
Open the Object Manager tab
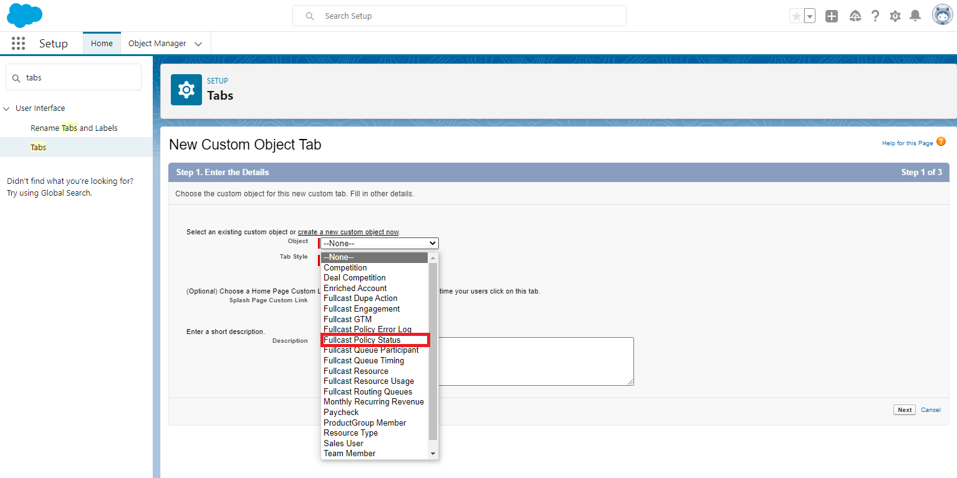click(x=157, y=44)
